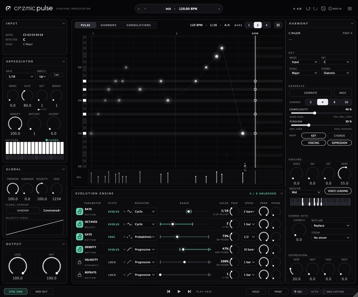Collapse the EVOLUTION ENGINE panel
The height and width of the screenshot is (297, 358).
[x=282, y=193]
